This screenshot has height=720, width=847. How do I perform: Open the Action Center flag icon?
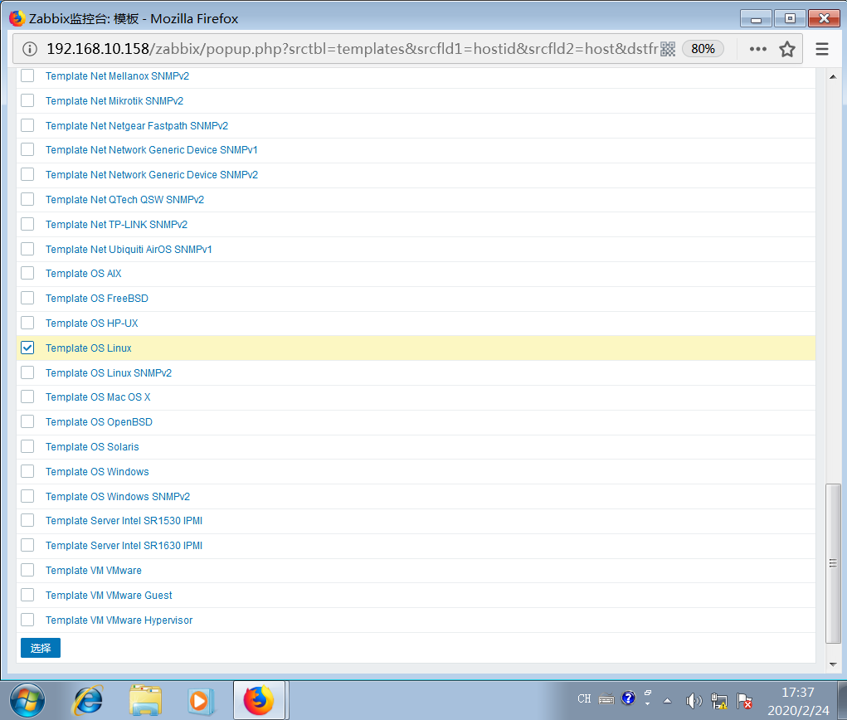744,701
